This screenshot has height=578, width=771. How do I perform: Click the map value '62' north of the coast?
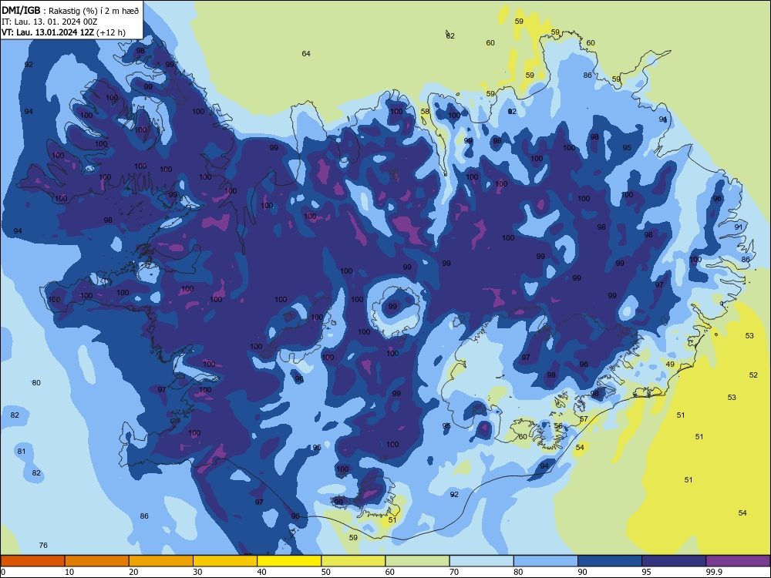tap(450, 36)
